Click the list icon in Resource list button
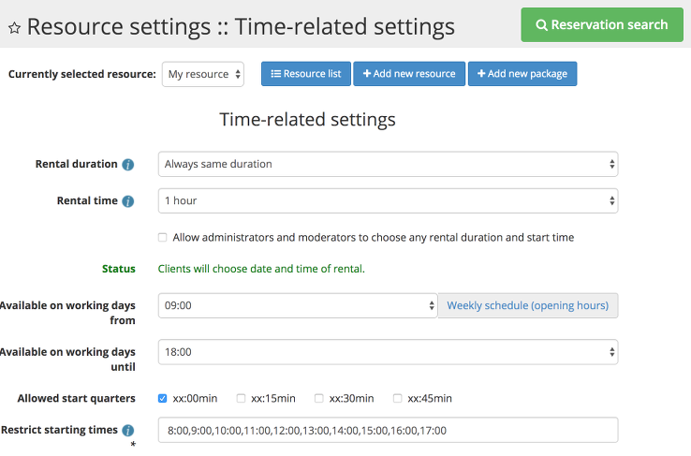 coord(276,74)
